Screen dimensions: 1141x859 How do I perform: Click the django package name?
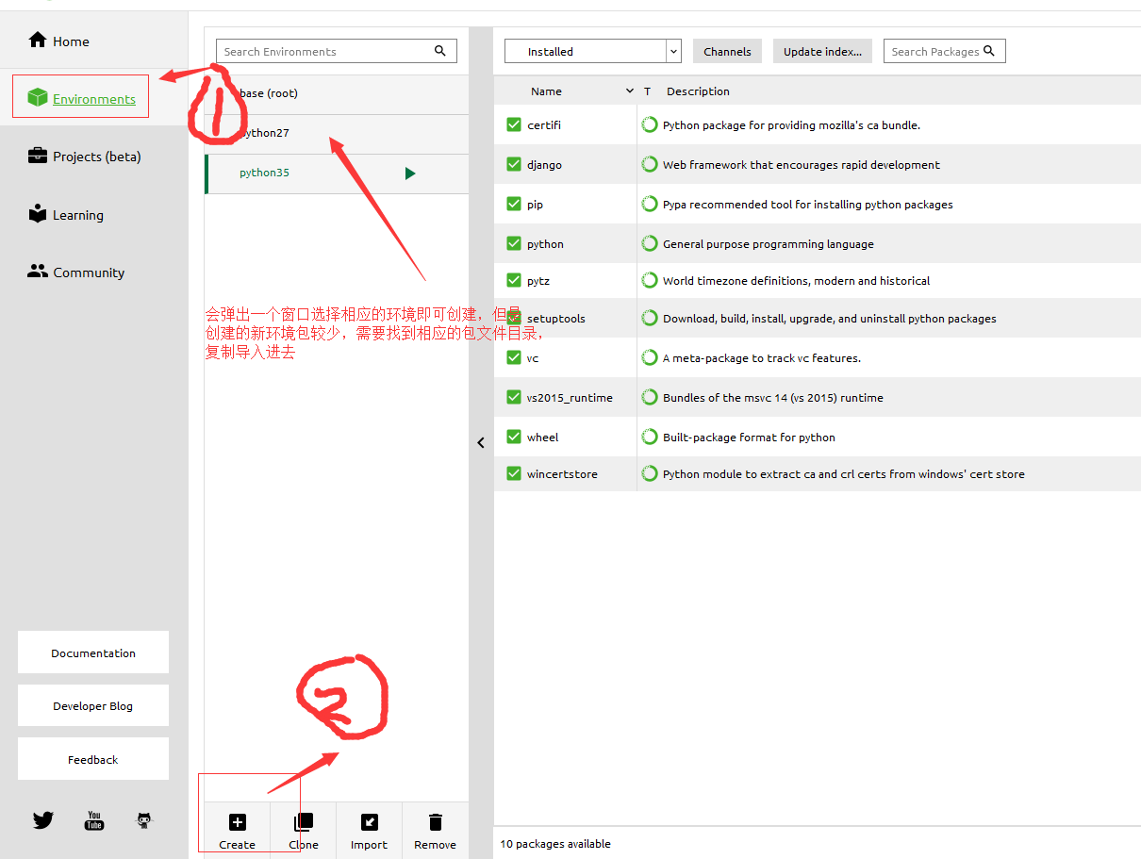coord(544,164)
